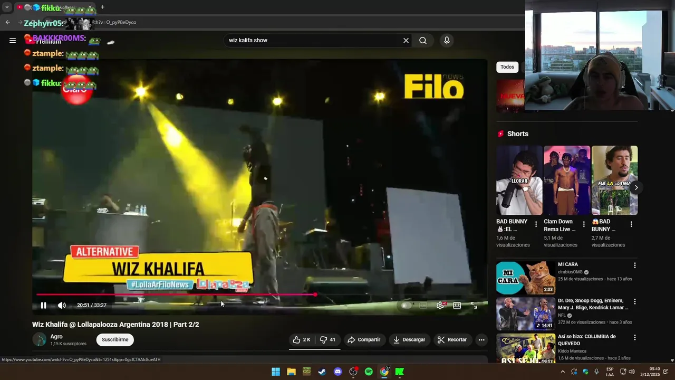
Task: Click the progress bar scrubber dot
Action: point(315,294)
